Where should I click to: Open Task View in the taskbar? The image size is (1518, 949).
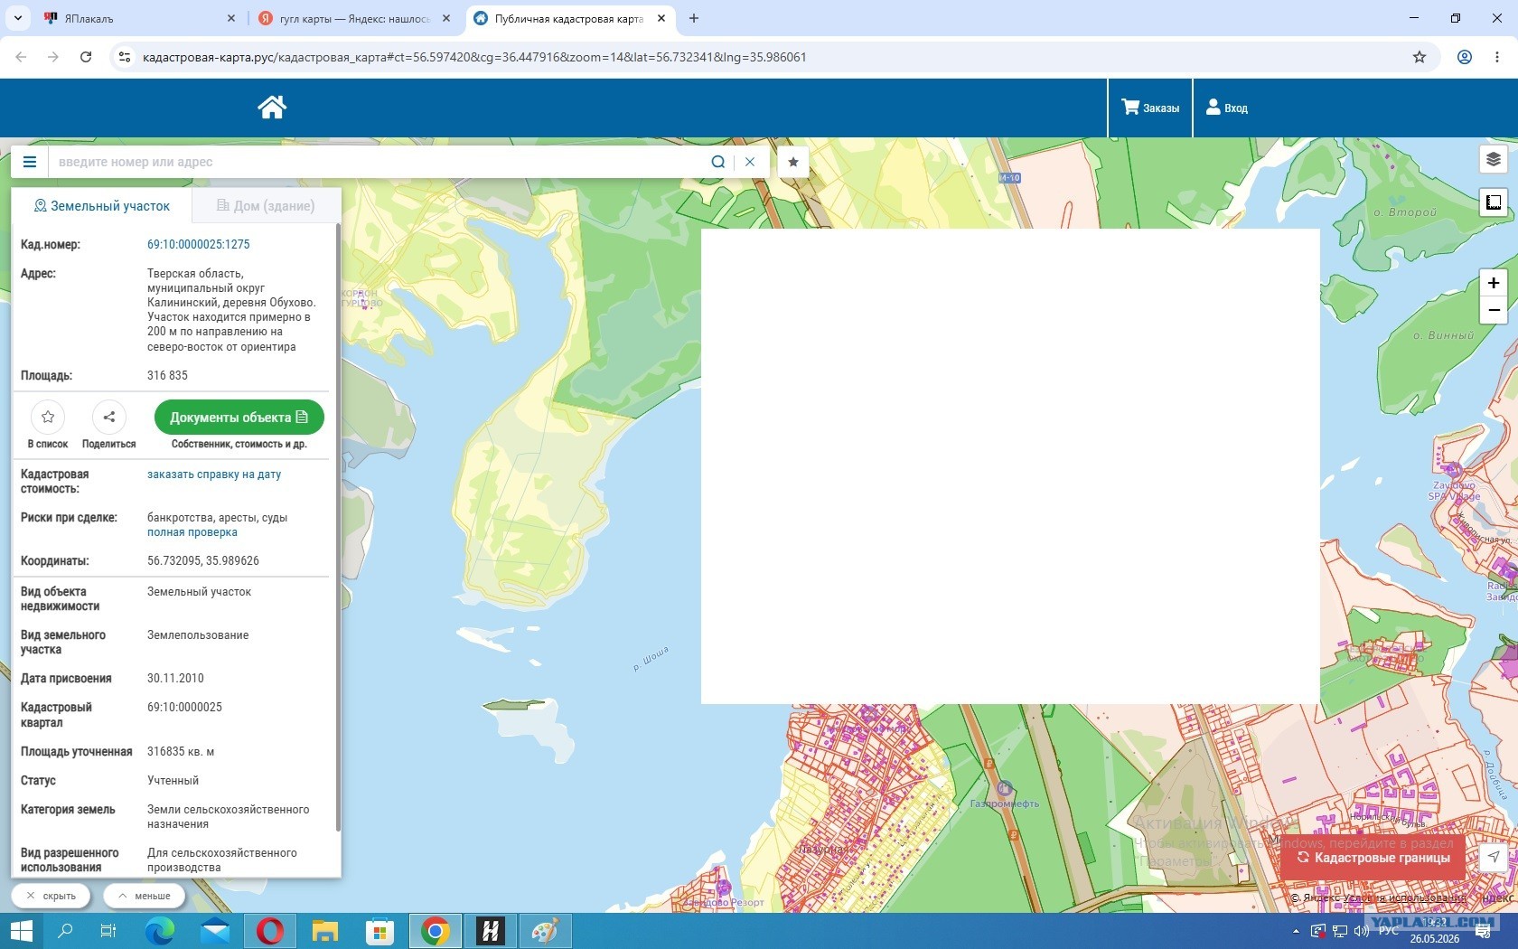click(x=108, y=931)
